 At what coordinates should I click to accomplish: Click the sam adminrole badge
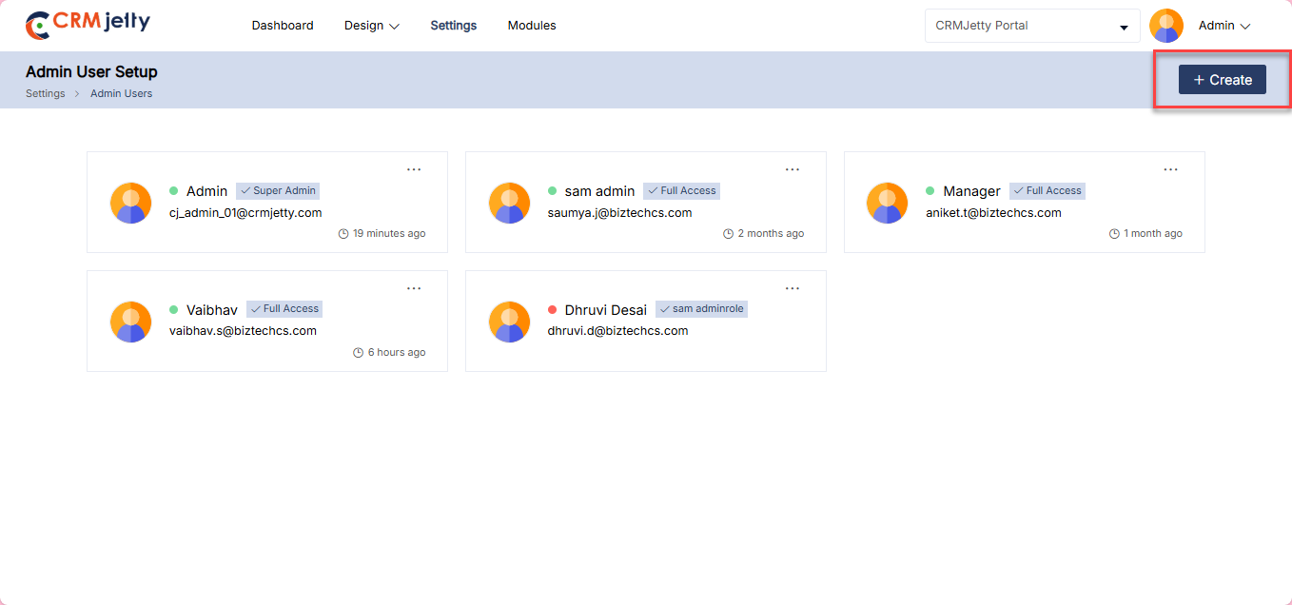click(701, 309)
